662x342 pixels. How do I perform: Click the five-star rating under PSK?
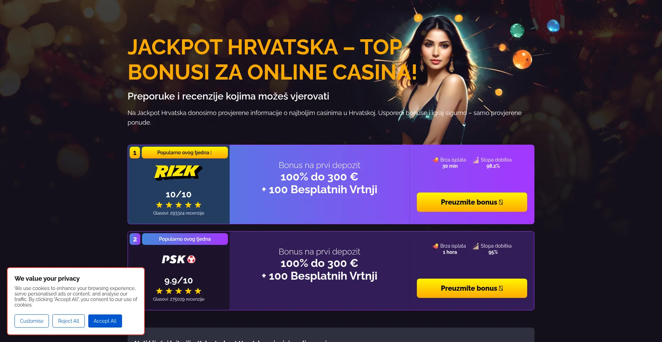click(179, 291)
